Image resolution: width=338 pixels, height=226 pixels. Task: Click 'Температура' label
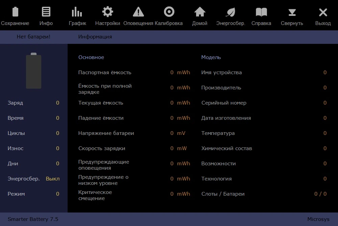click(x=218, y=133)
